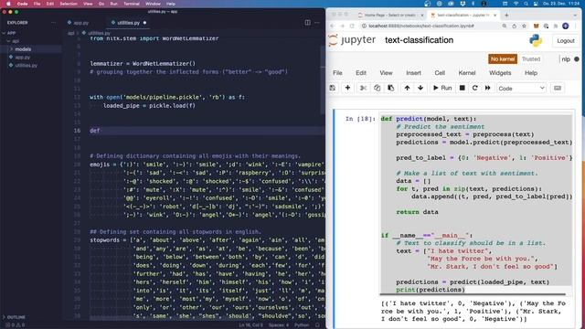585x329 pixels.
Task: Open utilities.py from the Explorer tree
Action: 26,65
